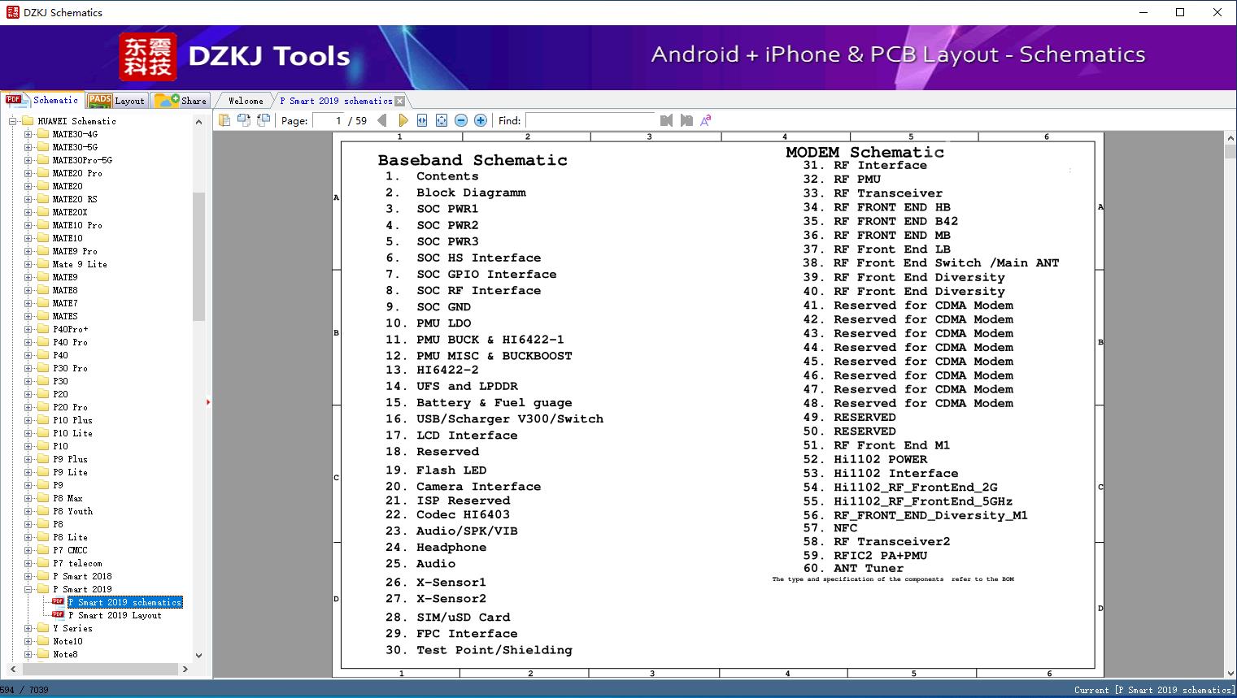Click the Find text field
Image resolution: width=1237 pixels, height=698 pixels.
click(x=590, y=120)
